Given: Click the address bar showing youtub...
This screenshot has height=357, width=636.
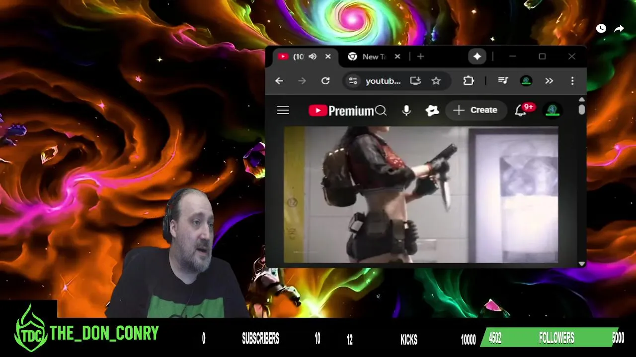Looking at the screenshot, I should [383, 81].
